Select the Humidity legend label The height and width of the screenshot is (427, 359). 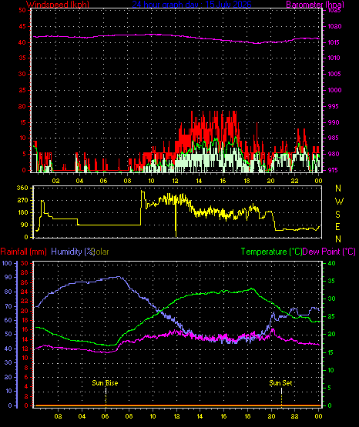tap(72, 252)
